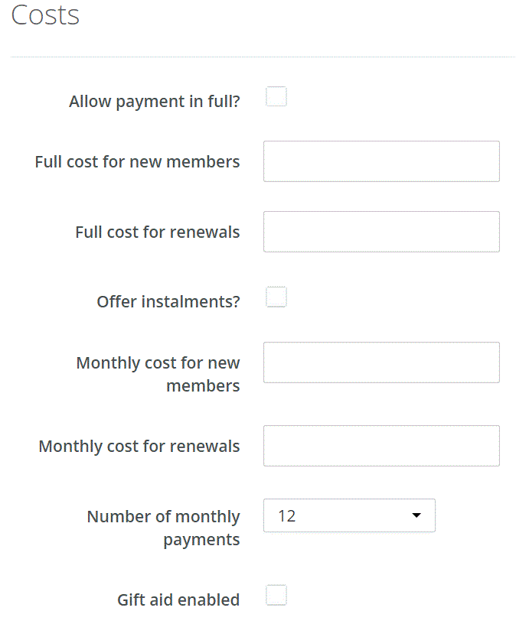Click the "Offer instalments?" label

(x=168, y=301)
